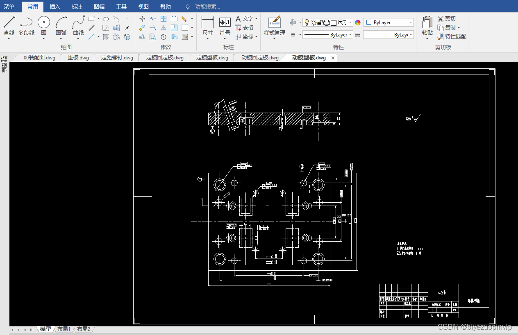Choose the ellipse drawing tool icon
The height and width of the screenshot is (335, 518).
coord(106,19)
